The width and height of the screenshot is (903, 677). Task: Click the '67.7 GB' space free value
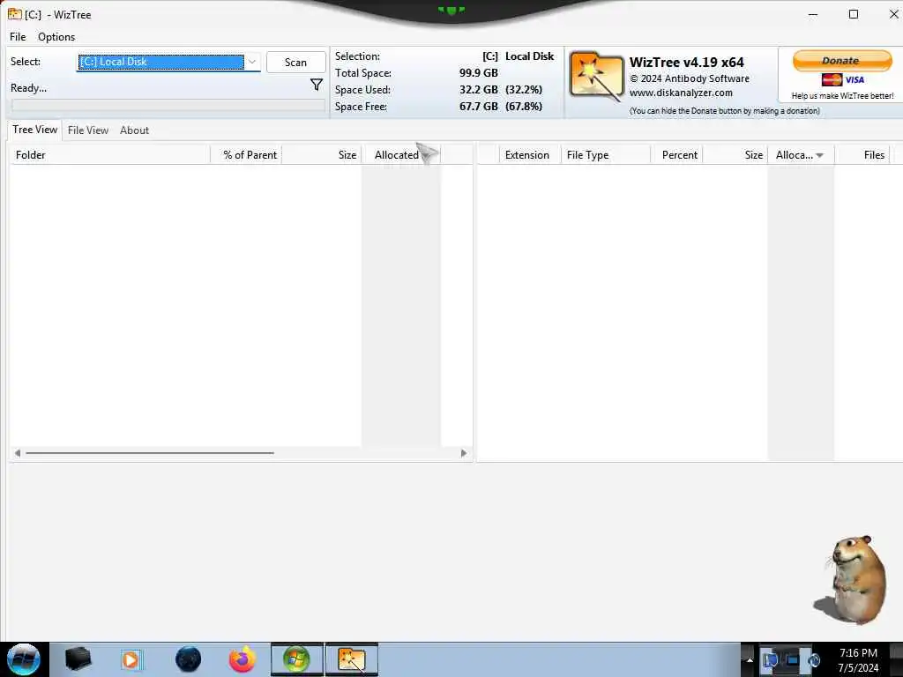click(x=479, y=107)
